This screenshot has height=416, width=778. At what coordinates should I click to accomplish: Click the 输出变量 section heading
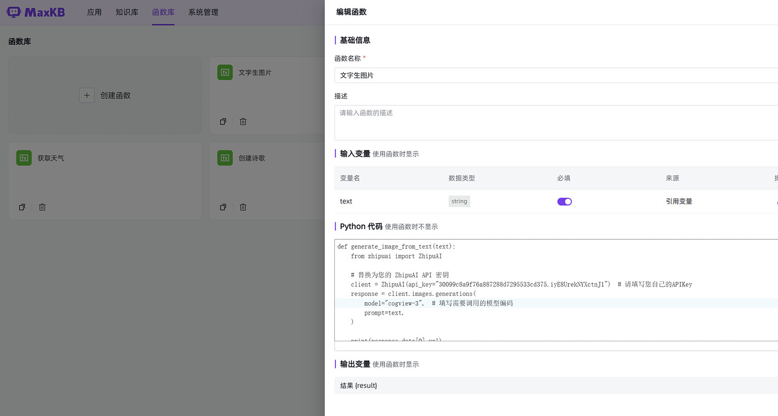tap(355, 364)
